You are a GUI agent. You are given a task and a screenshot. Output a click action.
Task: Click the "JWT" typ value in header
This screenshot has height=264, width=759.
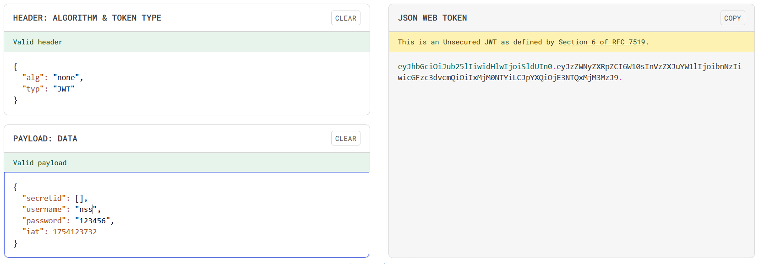coord(64,89)
